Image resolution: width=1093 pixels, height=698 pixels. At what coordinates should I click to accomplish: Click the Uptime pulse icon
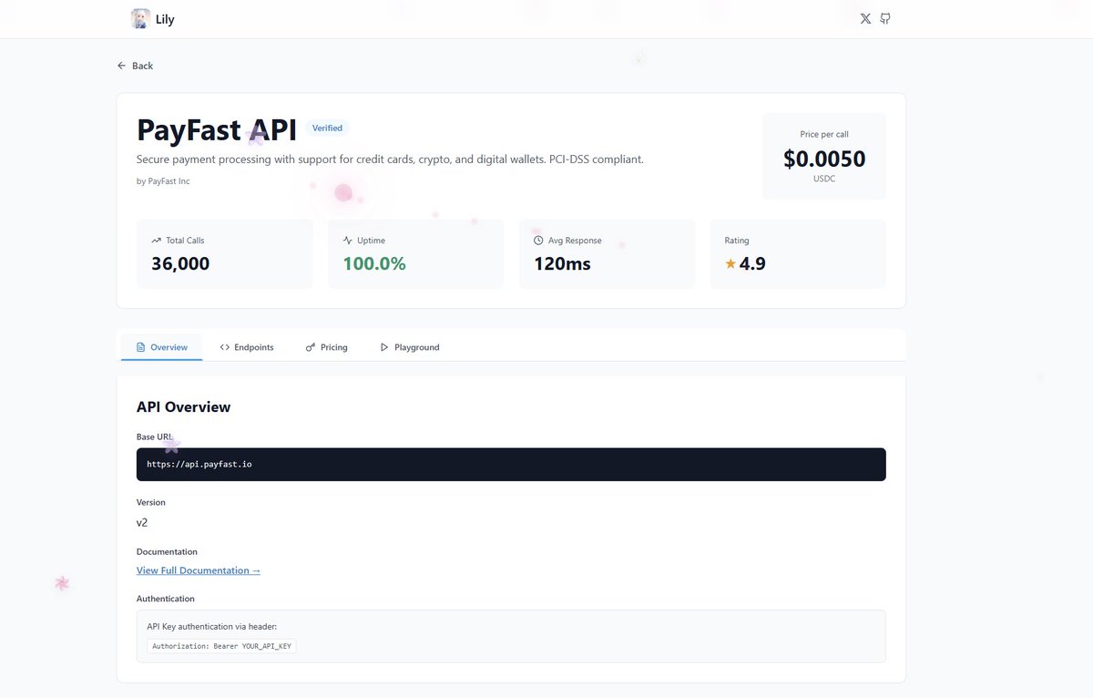(x=347, y=241)
